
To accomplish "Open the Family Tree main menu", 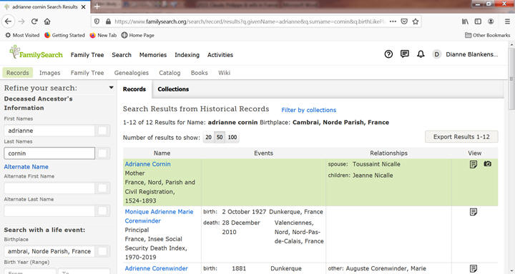I will click(87, 55).
